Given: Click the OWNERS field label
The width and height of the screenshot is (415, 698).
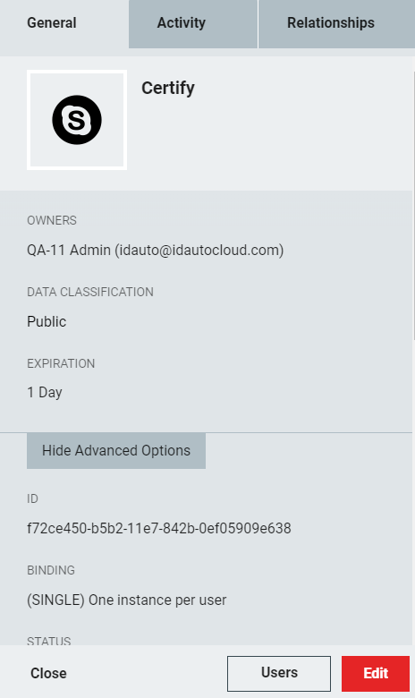Looking at the screenshot, I should click(x=52, y=220).
